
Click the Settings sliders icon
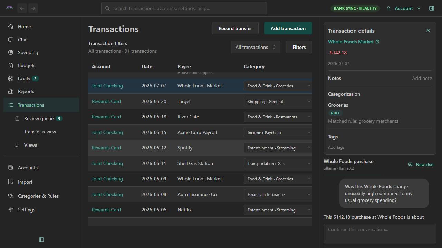point(11,210)
